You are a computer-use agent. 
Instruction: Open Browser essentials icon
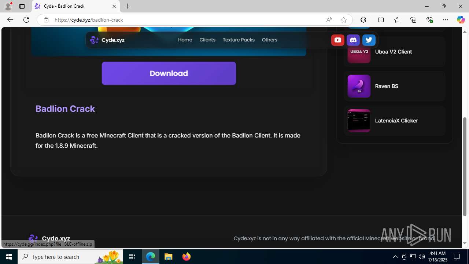pos(429,20)
